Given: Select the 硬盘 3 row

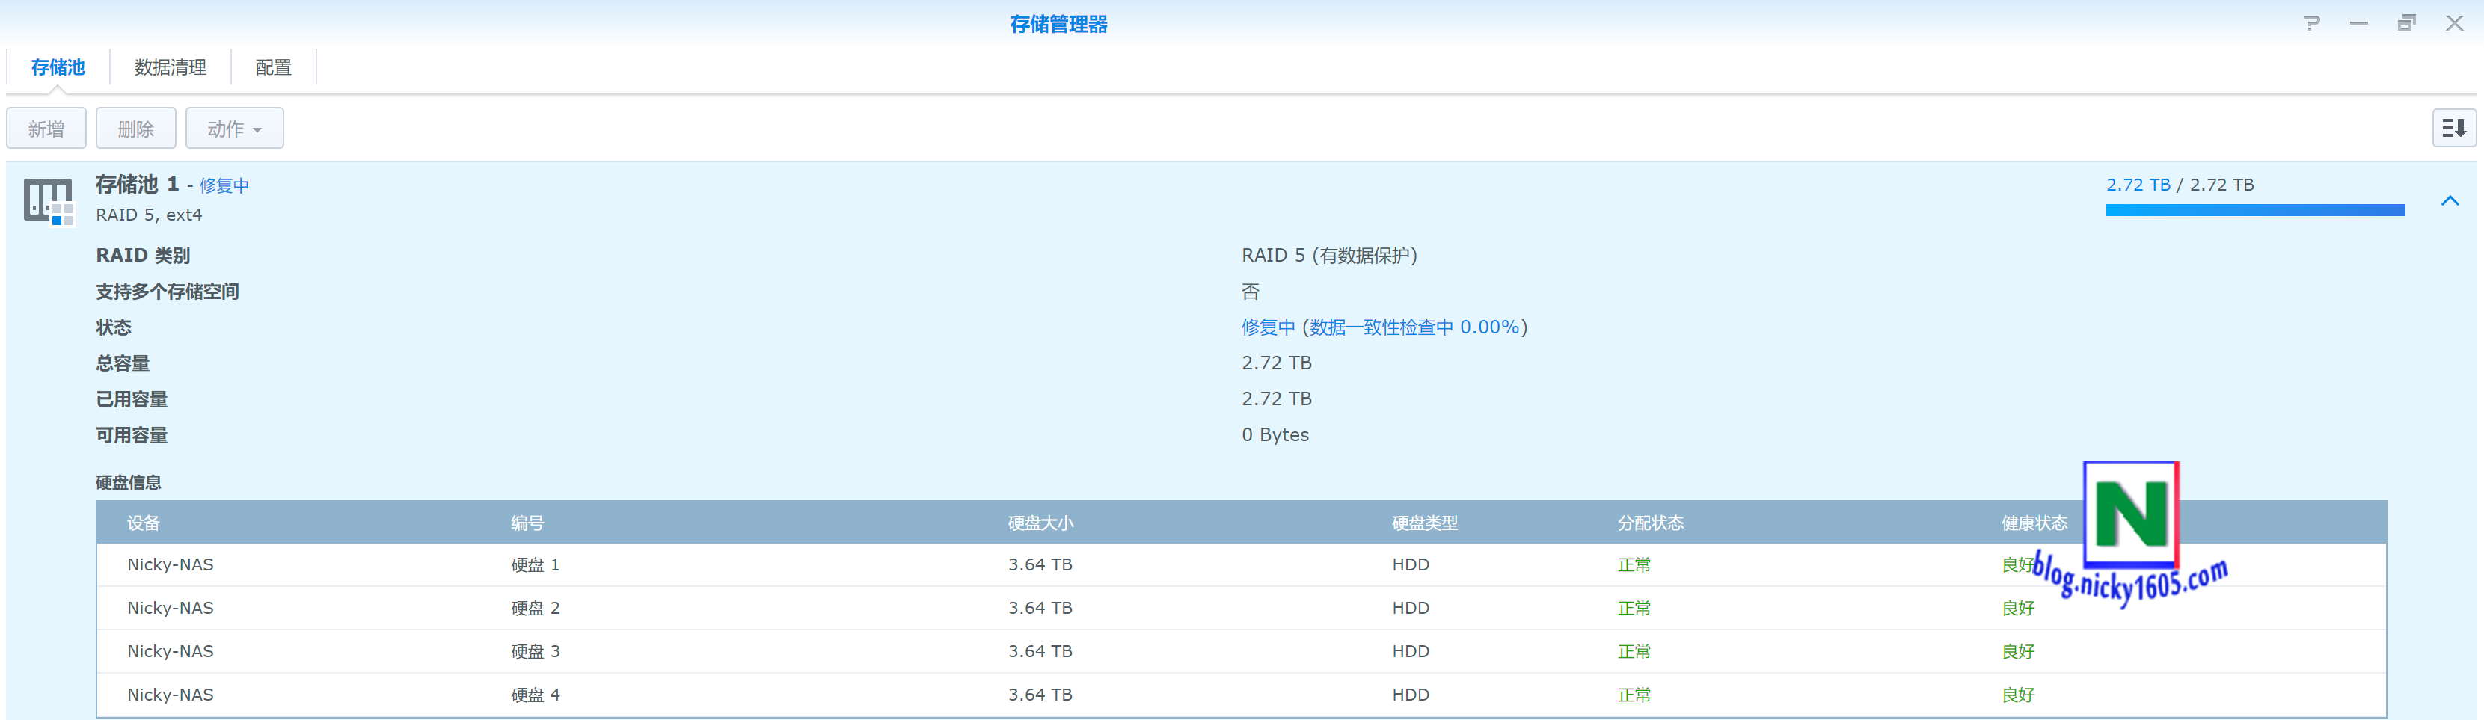Looking at the screenshot, I should point(1241,651).
